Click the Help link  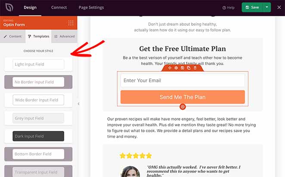(x=229, y=8)
